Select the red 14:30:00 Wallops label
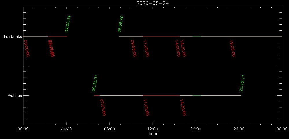Screen dimensions: 289x139 (x=183, y=107)
